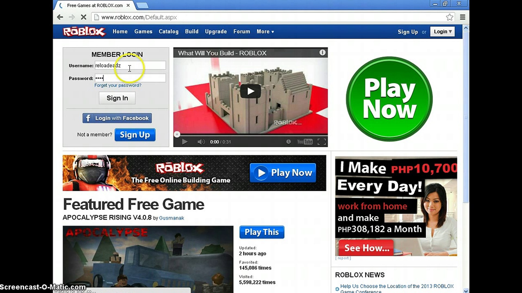The height and width of the screenshot is (293, 522).
Task: Select the Games menu item
Action: pos(143,31)
